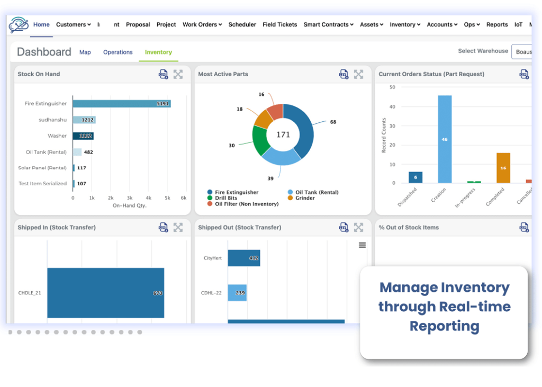Open the Shipped Out chart hamburger menu
Screen dimensions: 542x387
click(x=362, y=245)
